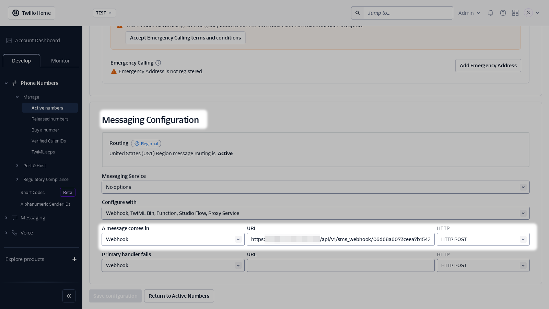
Task: Open notifications bell icon
Action: click(x=491, y=13)
